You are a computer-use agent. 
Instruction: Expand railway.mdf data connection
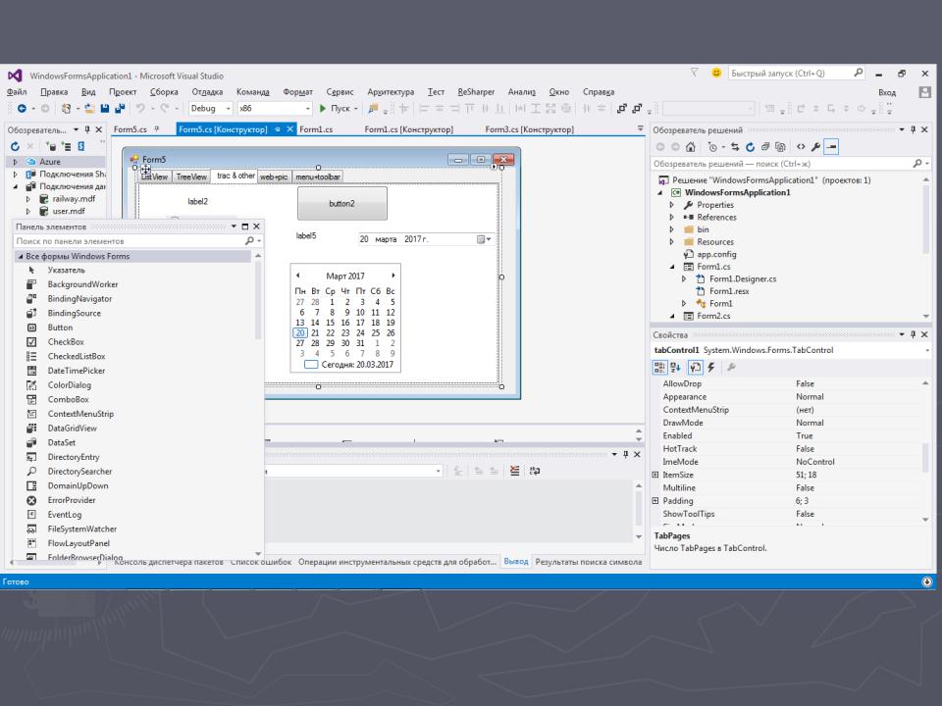click(x=27, y=199)
